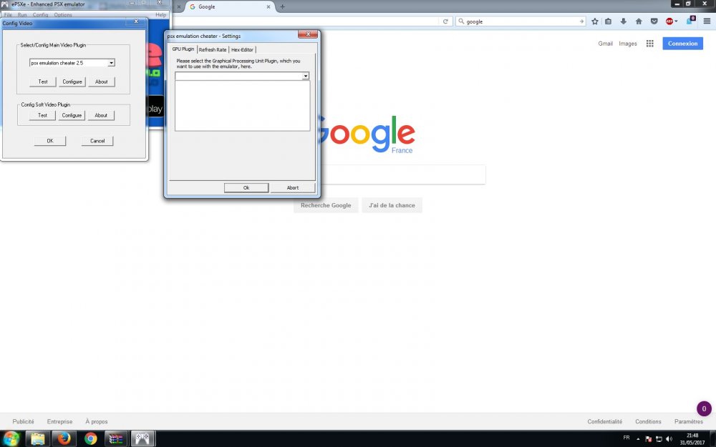Open Google Chrome from the taskbar

click(x=90, y=438)
